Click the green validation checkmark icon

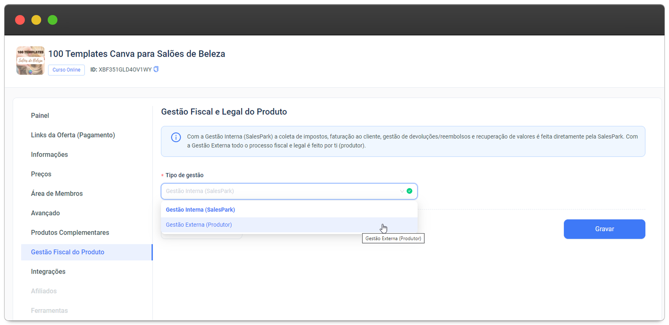409,191
